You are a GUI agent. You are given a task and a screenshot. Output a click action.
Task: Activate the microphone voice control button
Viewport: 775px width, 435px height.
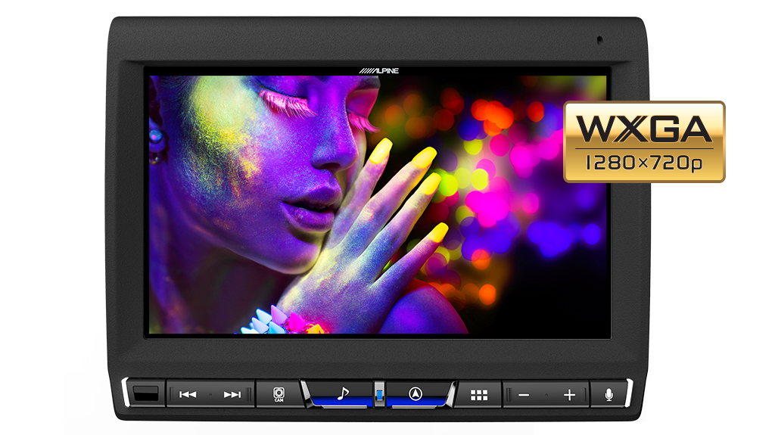pos(608,394)
